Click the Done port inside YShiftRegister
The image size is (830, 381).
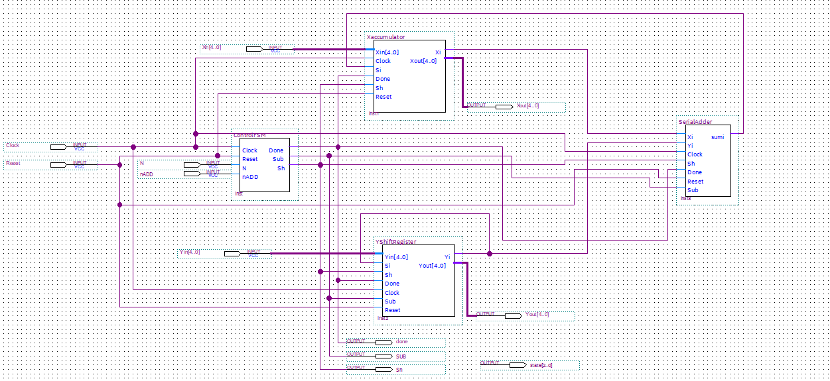(392, 284)
